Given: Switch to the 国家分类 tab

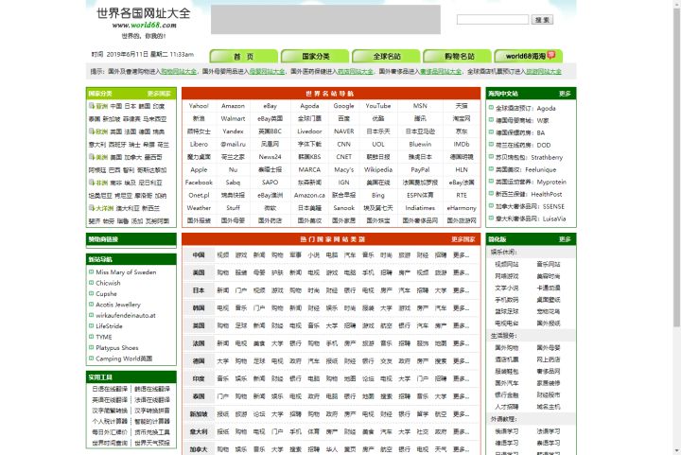Looking at the screenshot, I should click(315, 56).
